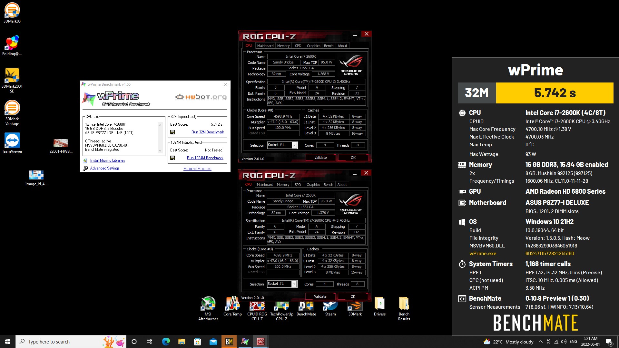Open Graphics tab in bottom CPU-Z window

point(313,185)
